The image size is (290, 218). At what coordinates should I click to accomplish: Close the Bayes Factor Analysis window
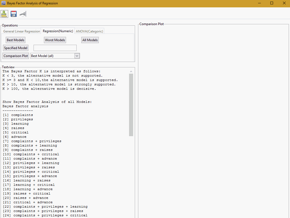coord(284,3)
